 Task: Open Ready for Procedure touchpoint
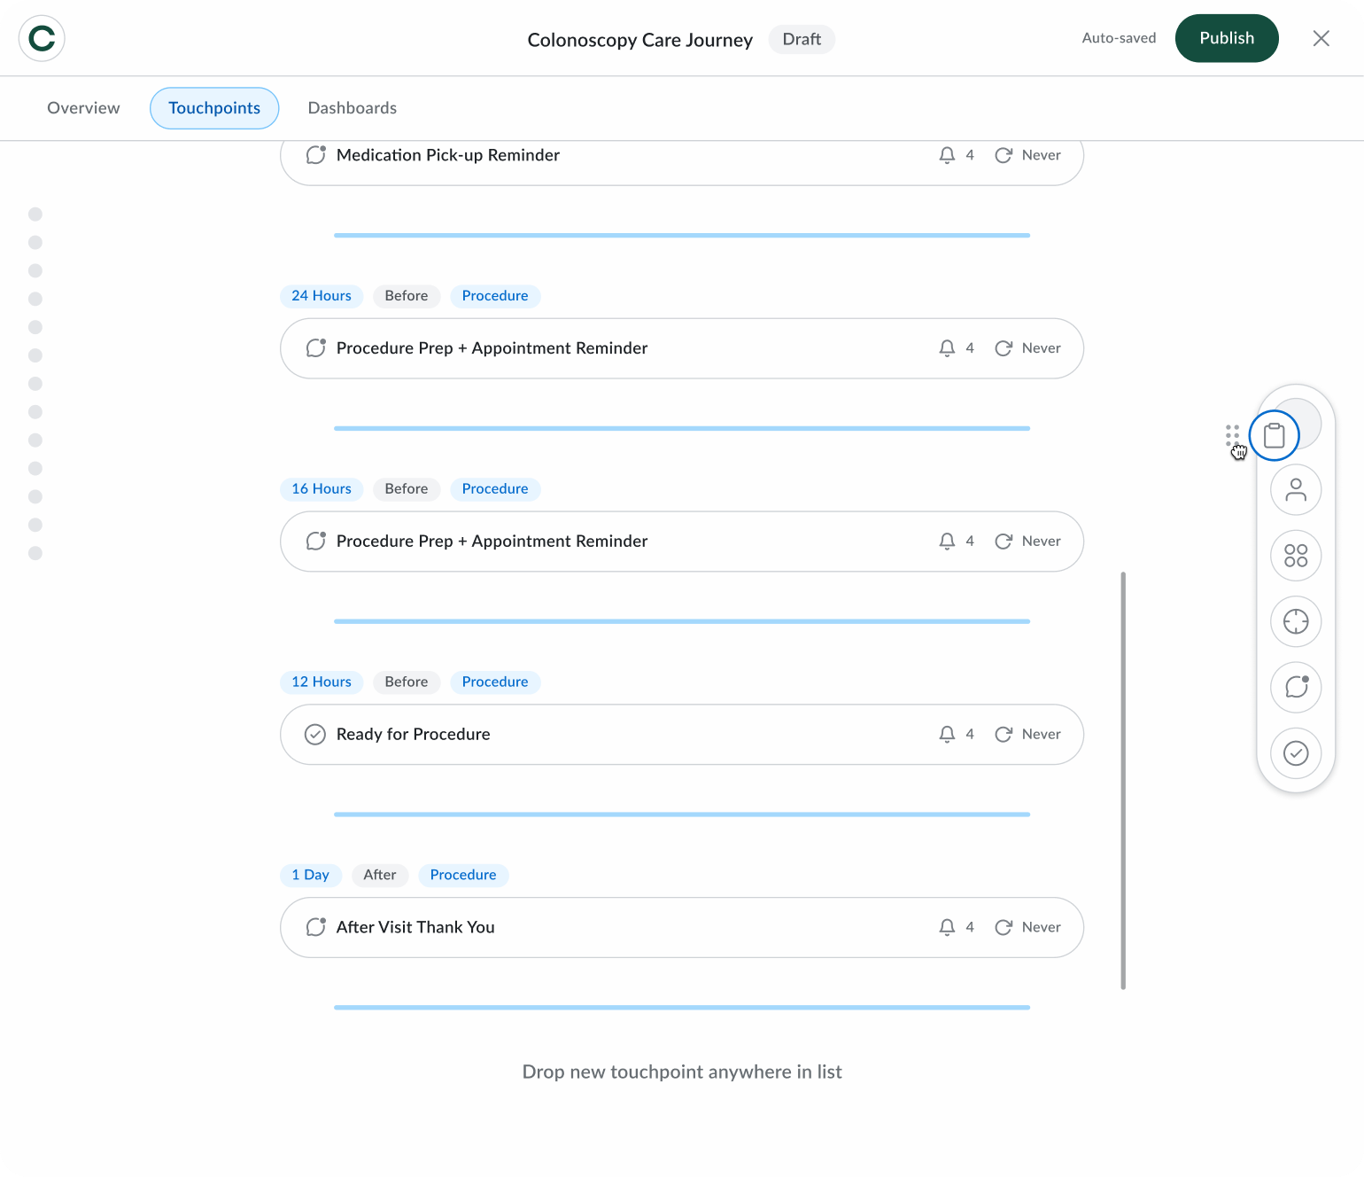tap(682, 735)
